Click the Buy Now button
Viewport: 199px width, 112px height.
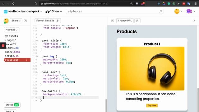pyautogui.click(x=152, y=105)
